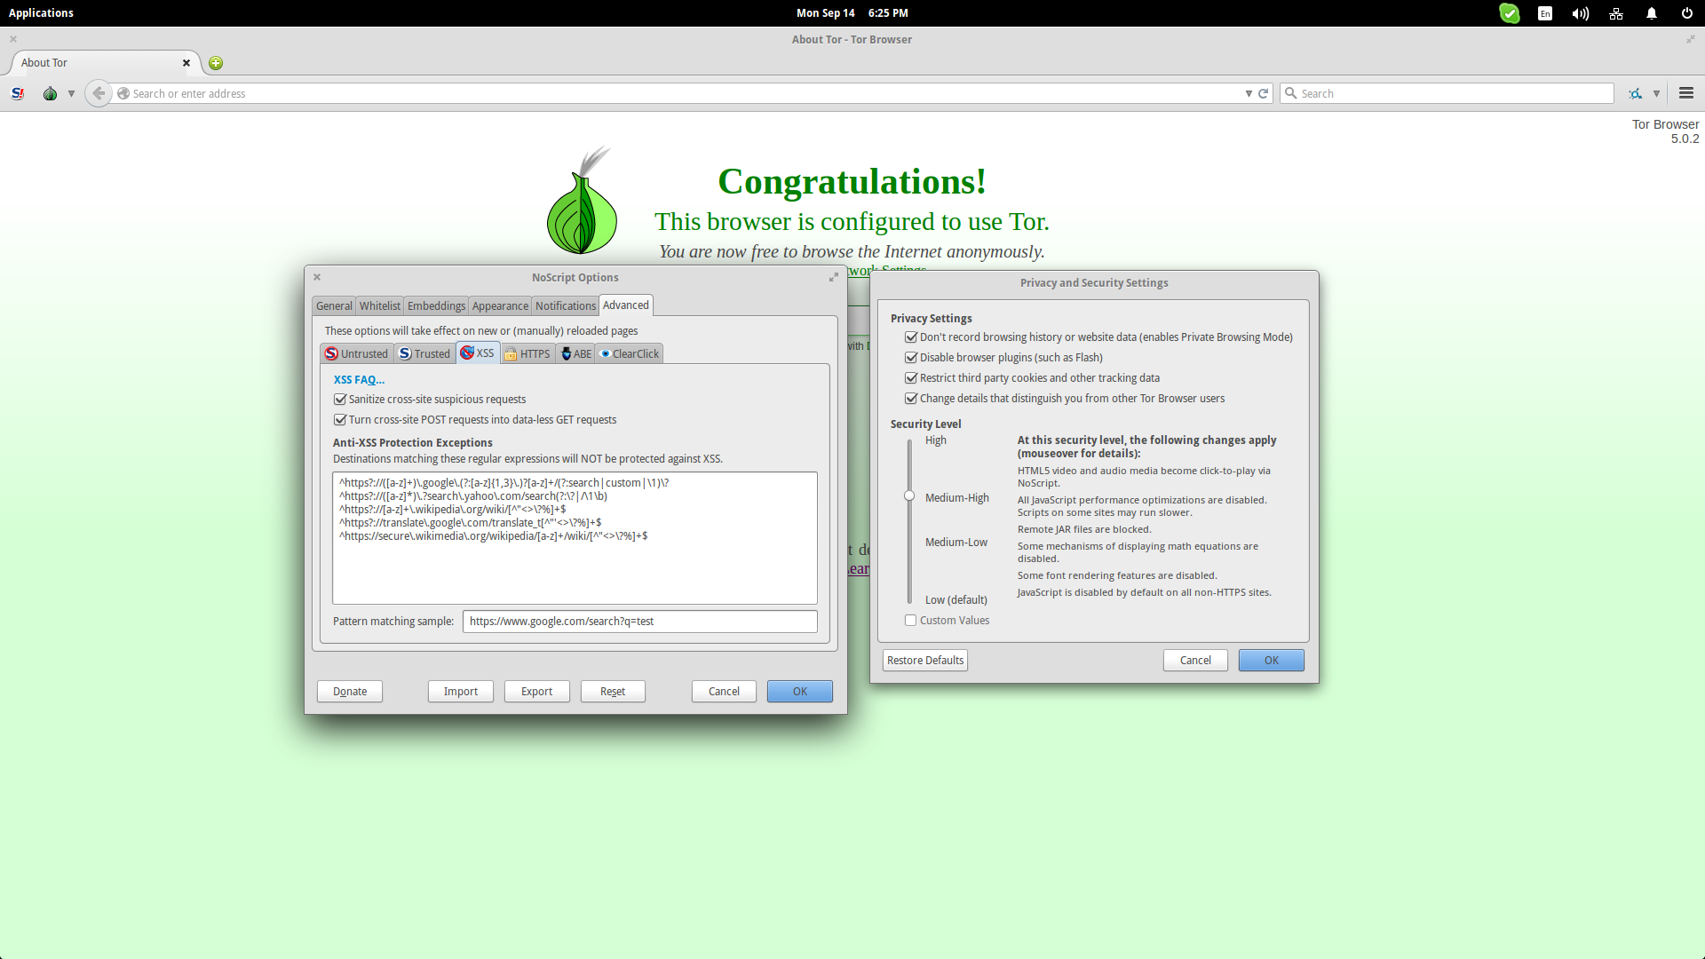This screenshot has height=959, width=1705.
Task: Close the About Tor tab
Action: click(186, 63)
